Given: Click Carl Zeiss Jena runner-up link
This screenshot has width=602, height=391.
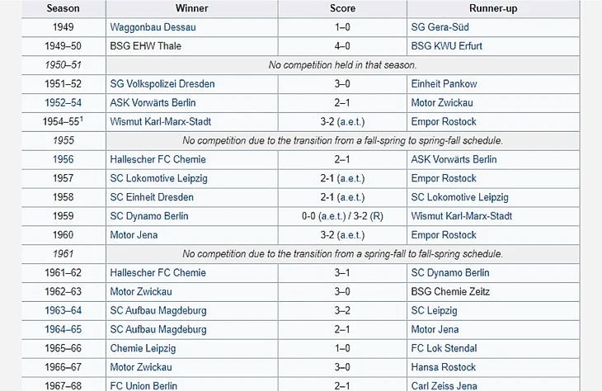Looking at the screenshot, I should pyautogui.click(x=444, y=385).
